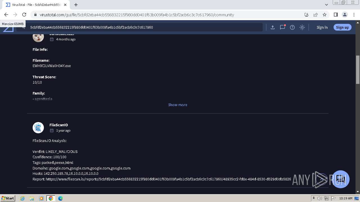Select the filename EWHXClLVWa0H34Y.exe text

click(x=52, y=66)
